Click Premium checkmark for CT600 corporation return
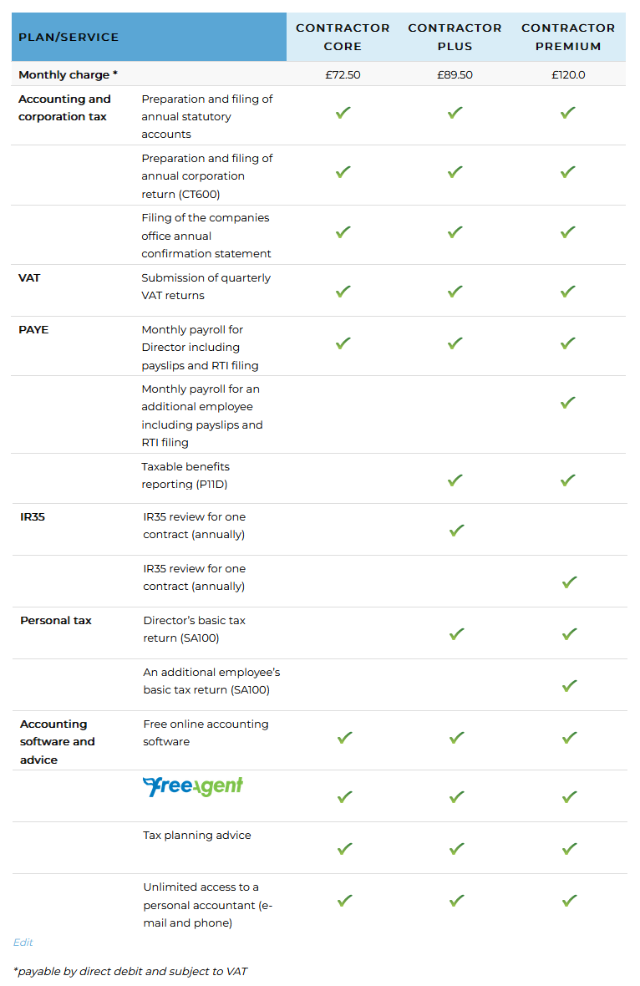This screenshot has width=640, height=986. pyautogui.click(x=568, y=171)
